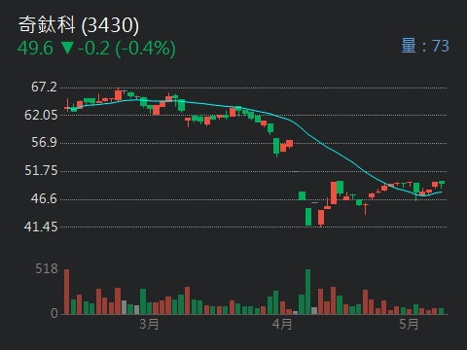The width and height of the screenshot is (467, 350).
Task: Click the volume label 量 : 73
Action: pos(425,46)
